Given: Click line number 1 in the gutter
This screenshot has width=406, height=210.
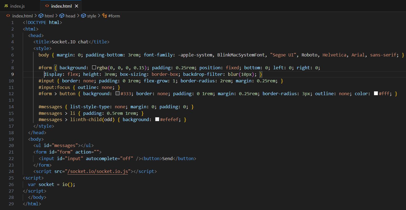Looking at the screenshot, I should [x=12, y=22].
